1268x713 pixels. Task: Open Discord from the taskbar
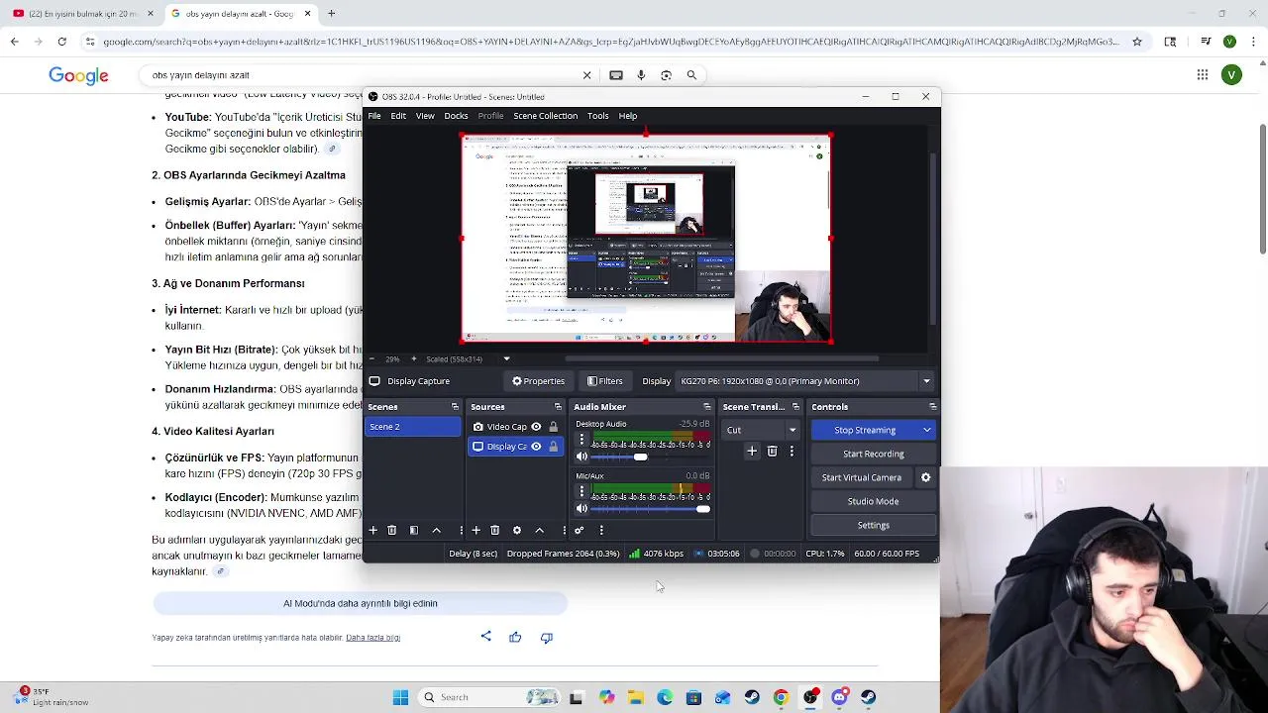[839, 697]
